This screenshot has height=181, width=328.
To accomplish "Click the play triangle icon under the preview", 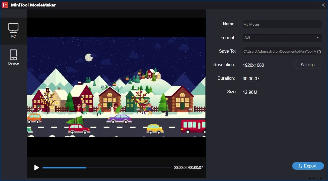I will click(37, 167).
